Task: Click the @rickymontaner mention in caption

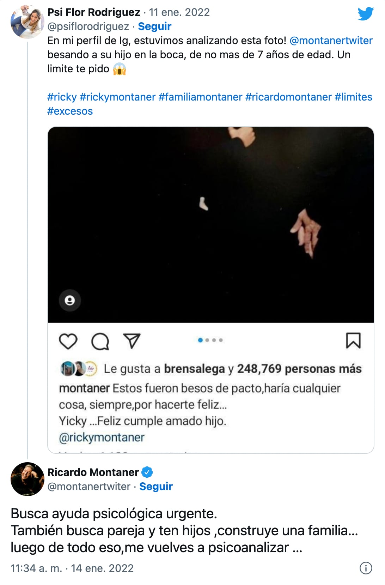Action: pos(102,438)
